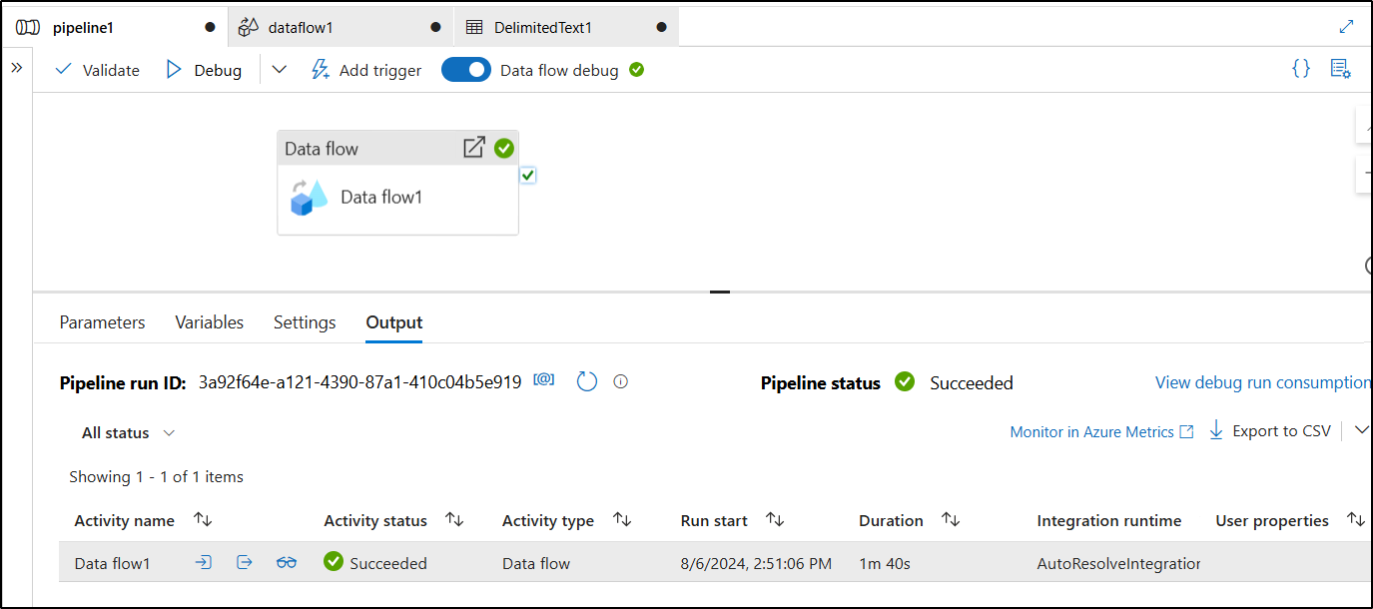Switch to the dataflow1 tab
Viewport: 1373px width, 609px height.
pos(341,27)
